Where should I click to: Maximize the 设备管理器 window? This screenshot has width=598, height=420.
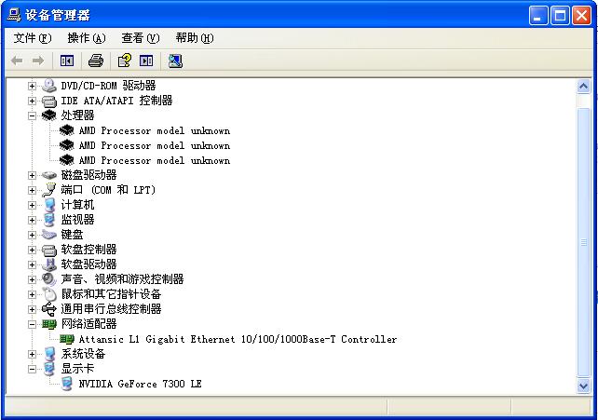[x=560, y=16]
